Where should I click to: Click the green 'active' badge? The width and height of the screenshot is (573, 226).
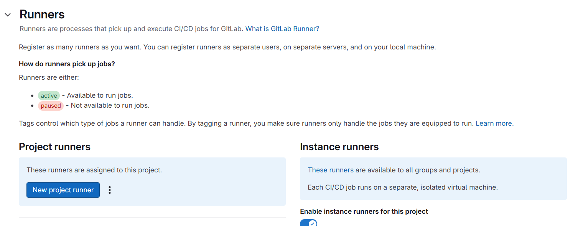[49, 96]
